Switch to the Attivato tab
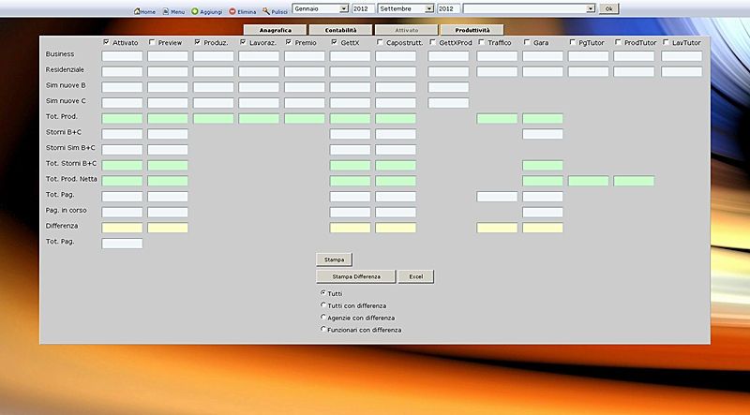Image resolution: width=750 pixels, height=415 pixels. coord(407,30)
